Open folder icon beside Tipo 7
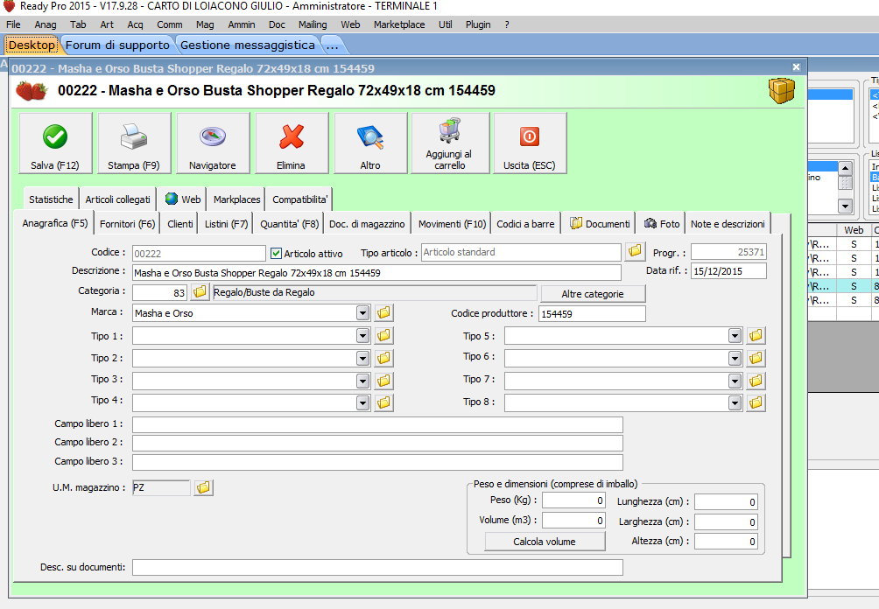The width and height of the screenshot is (879, 609). 756,381
